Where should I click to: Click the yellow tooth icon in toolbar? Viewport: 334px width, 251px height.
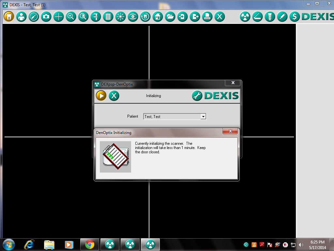(9, 16)
